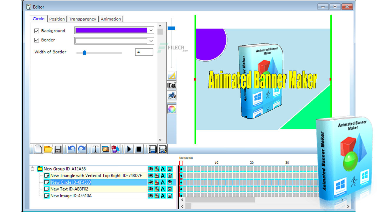Save the project with the floppy disk icon
Viewport: 377px width, 212px height.
(x=58, y=149)
